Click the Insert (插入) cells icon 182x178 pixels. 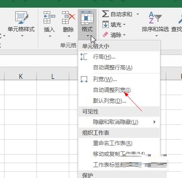(x=49, y=18)
